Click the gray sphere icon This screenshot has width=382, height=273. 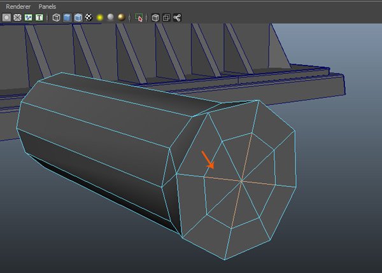(111, 18)
